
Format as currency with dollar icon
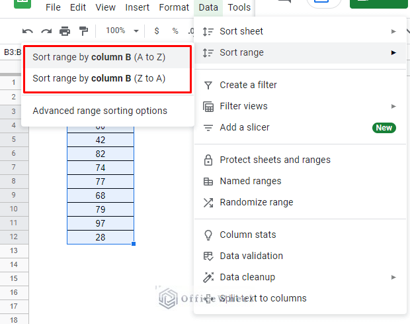pos(157,31)
